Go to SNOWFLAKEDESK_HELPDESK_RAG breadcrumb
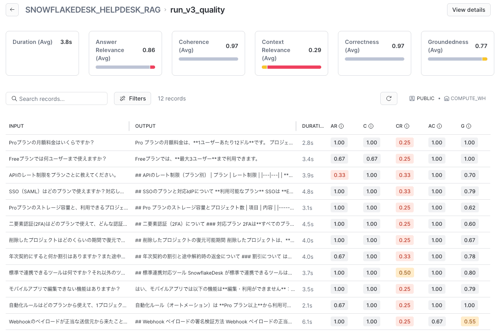The width and height of the screenshot is (500, 334). [x=93, y=10]
